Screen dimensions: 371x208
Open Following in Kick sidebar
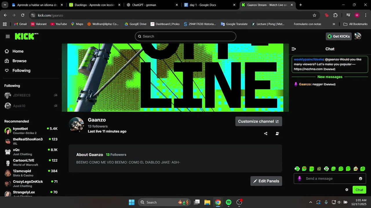click(17, 70)
